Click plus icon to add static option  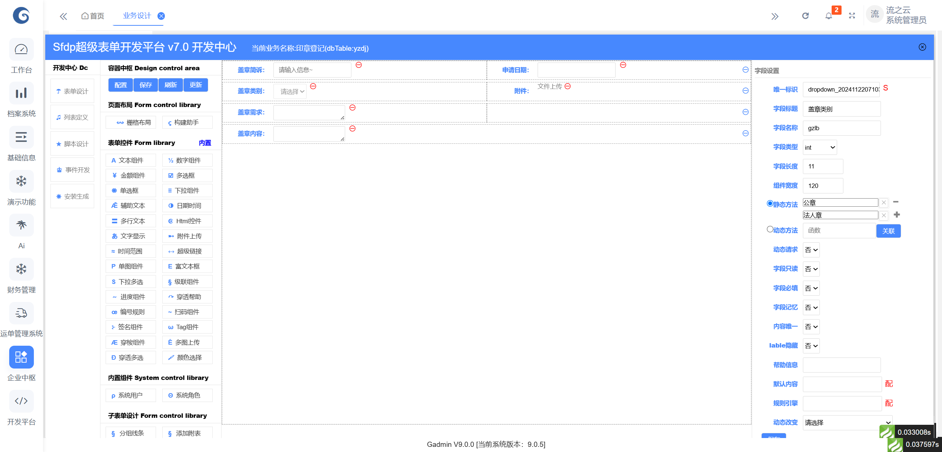click(897, 215)
